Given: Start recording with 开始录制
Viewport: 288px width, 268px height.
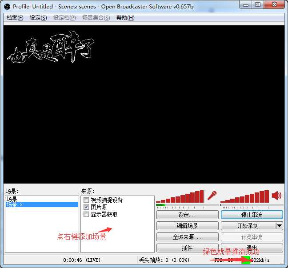Looking at the screenshot, I should coord(248,226).
